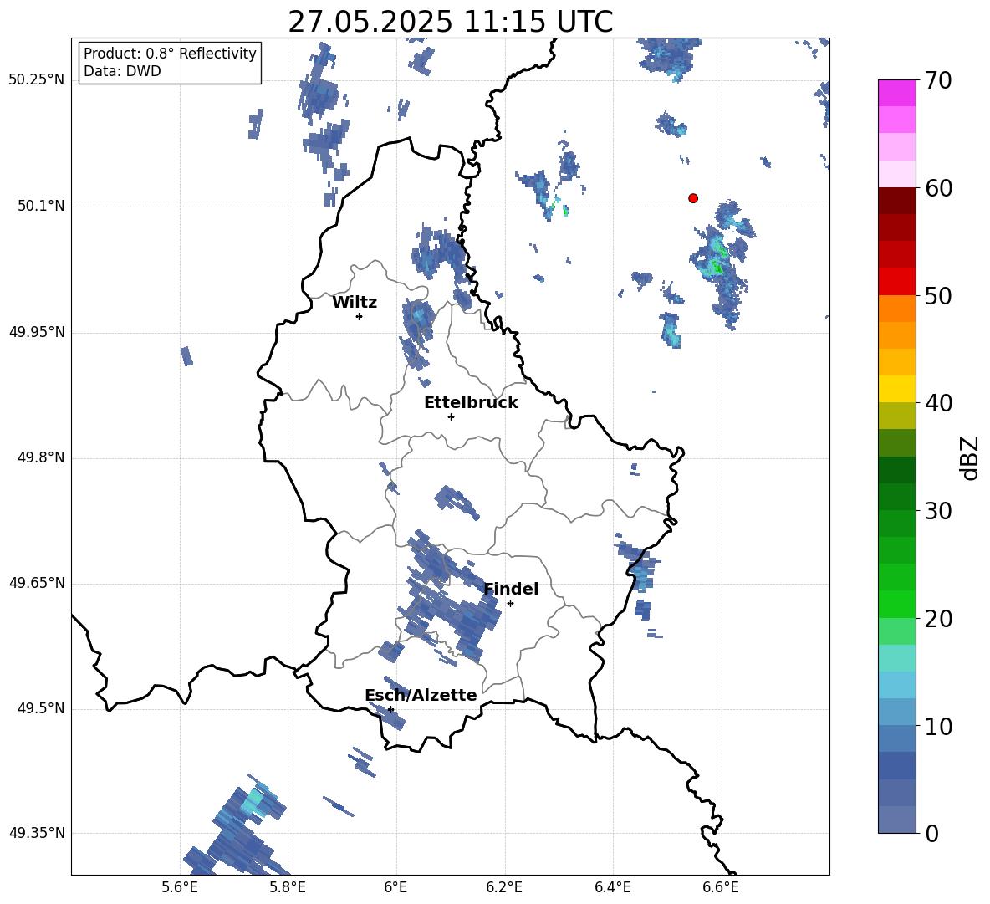The width and height of the screenshot is (990, 904).
Task: Click the red dot marker on the map
Action: coord(693,198)
